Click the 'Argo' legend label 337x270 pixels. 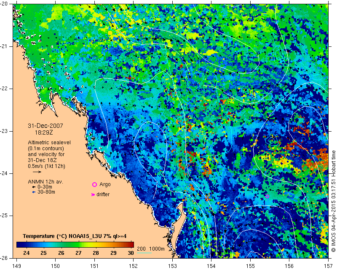tap(105, 184)
